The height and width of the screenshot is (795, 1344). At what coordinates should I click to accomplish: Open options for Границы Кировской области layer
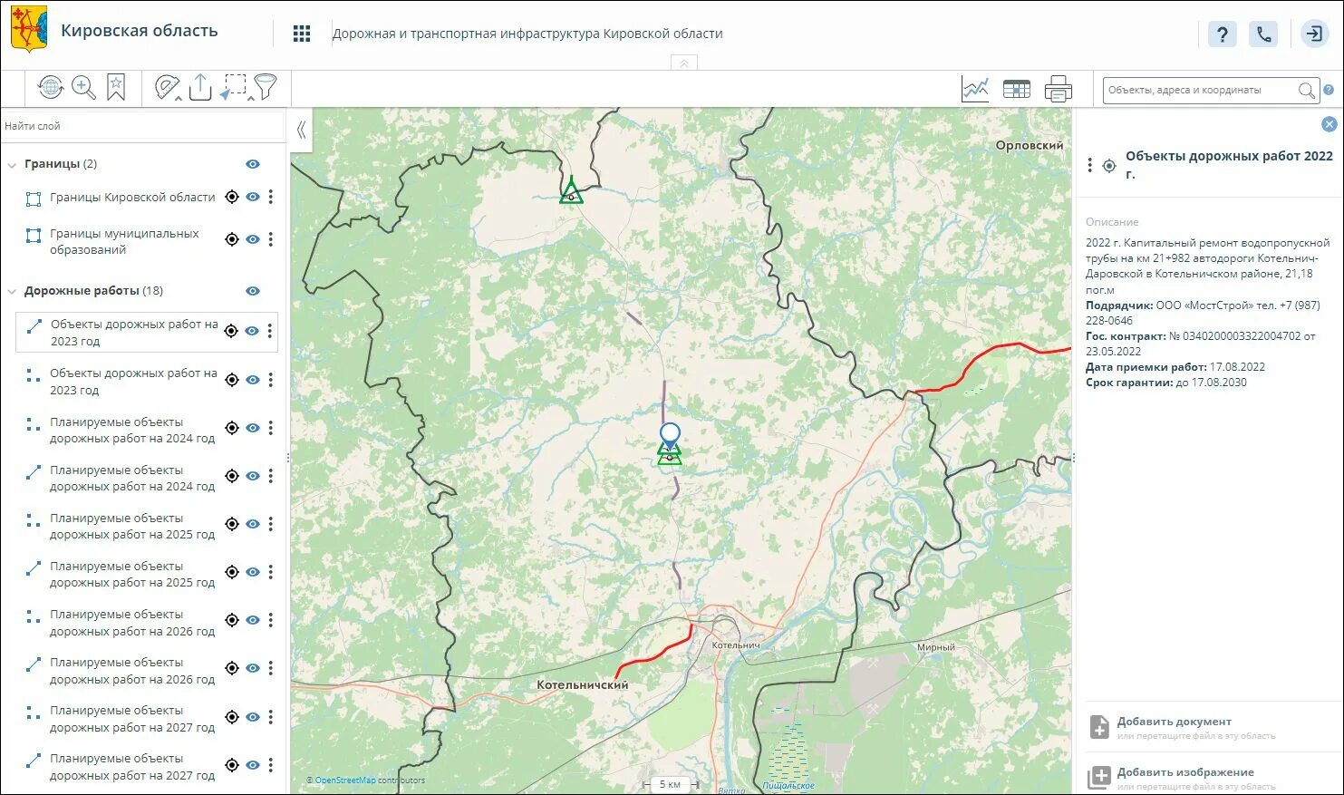(270, 197)
